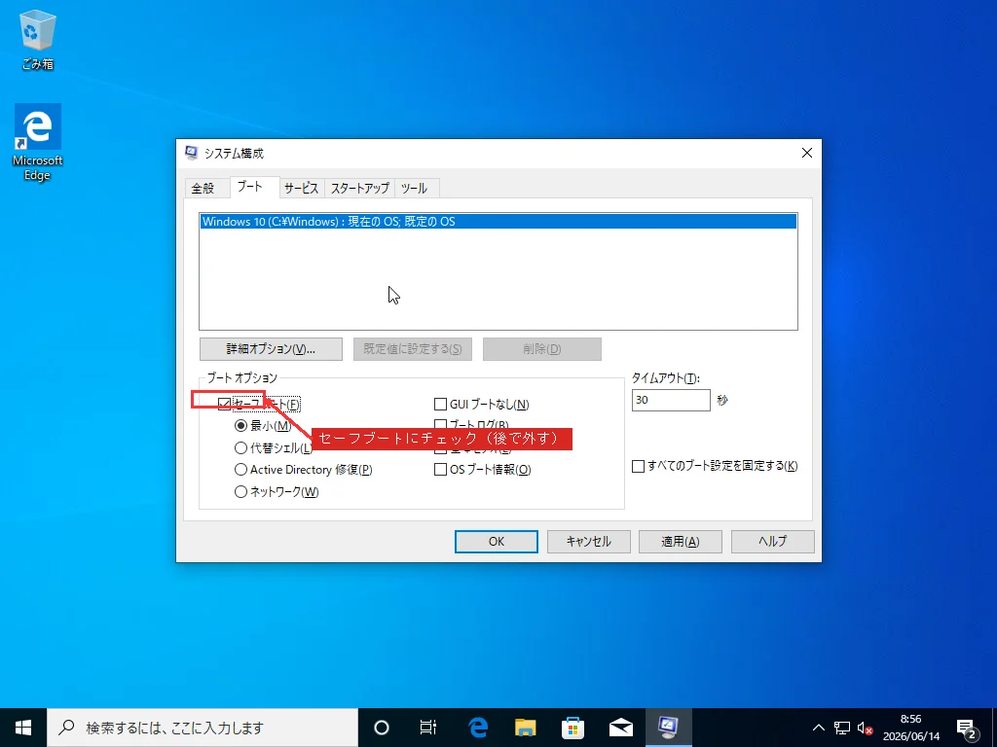Select Active Directory 修復(P) radio option

[241, 470]
